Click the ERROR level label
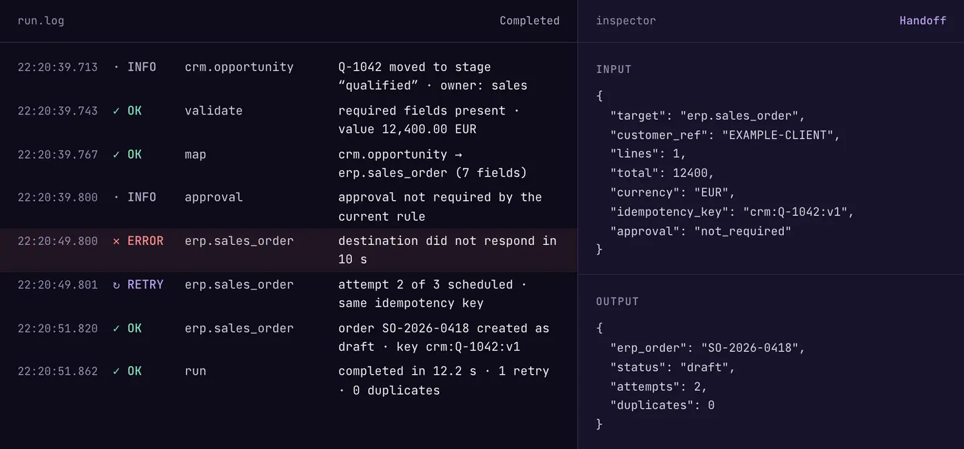The width and height of the screenshot is (964, 449). [145, 241]
